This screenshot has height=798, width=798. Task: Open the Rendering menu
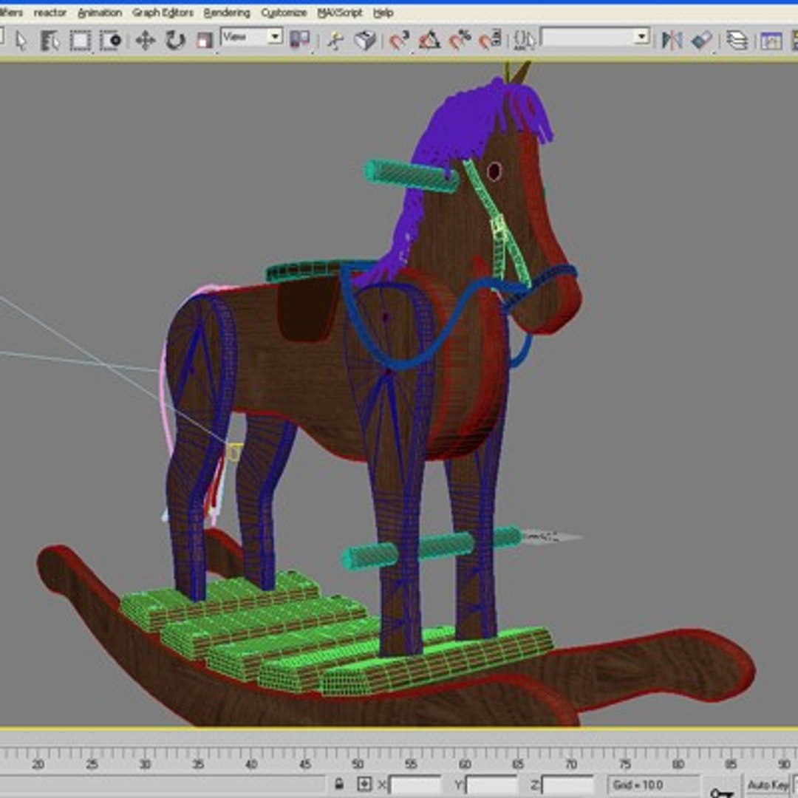(x=227, y=13)
